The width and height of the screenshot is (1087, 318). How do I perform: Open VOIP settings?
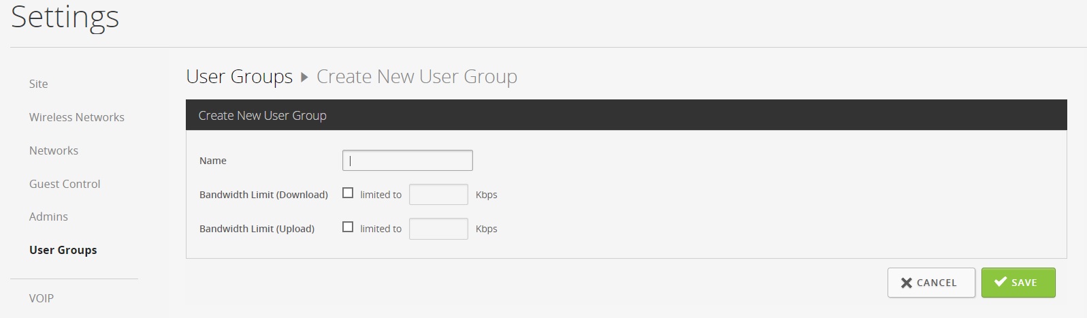pyautogui.click(x=42, y=298)
